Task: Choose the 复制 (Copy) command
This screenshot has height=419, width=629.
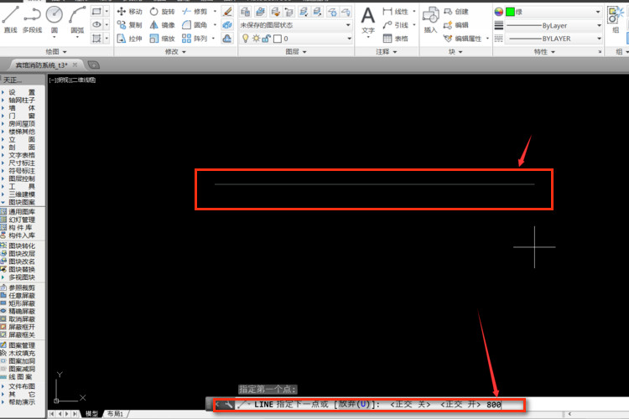Action: (129, 25)
